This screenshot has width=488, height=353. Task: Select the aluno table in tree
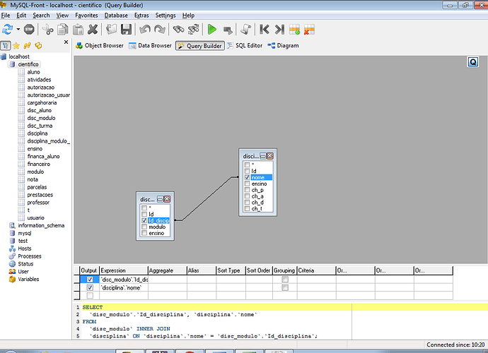(x=33, y=72)
